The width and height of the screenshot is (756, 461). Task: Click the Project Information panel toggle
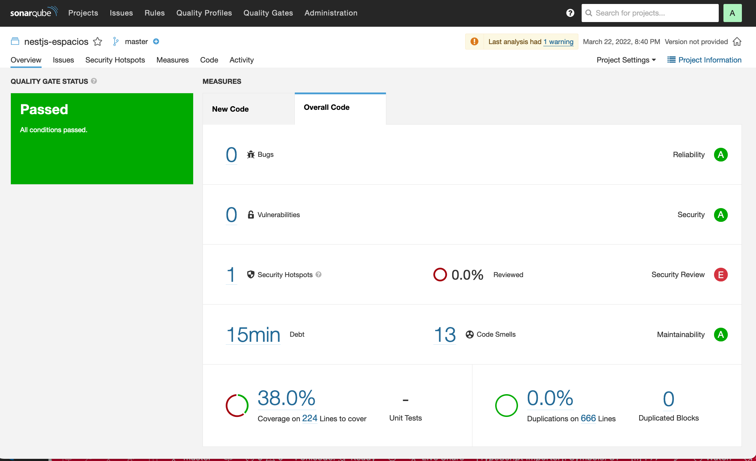705,60
